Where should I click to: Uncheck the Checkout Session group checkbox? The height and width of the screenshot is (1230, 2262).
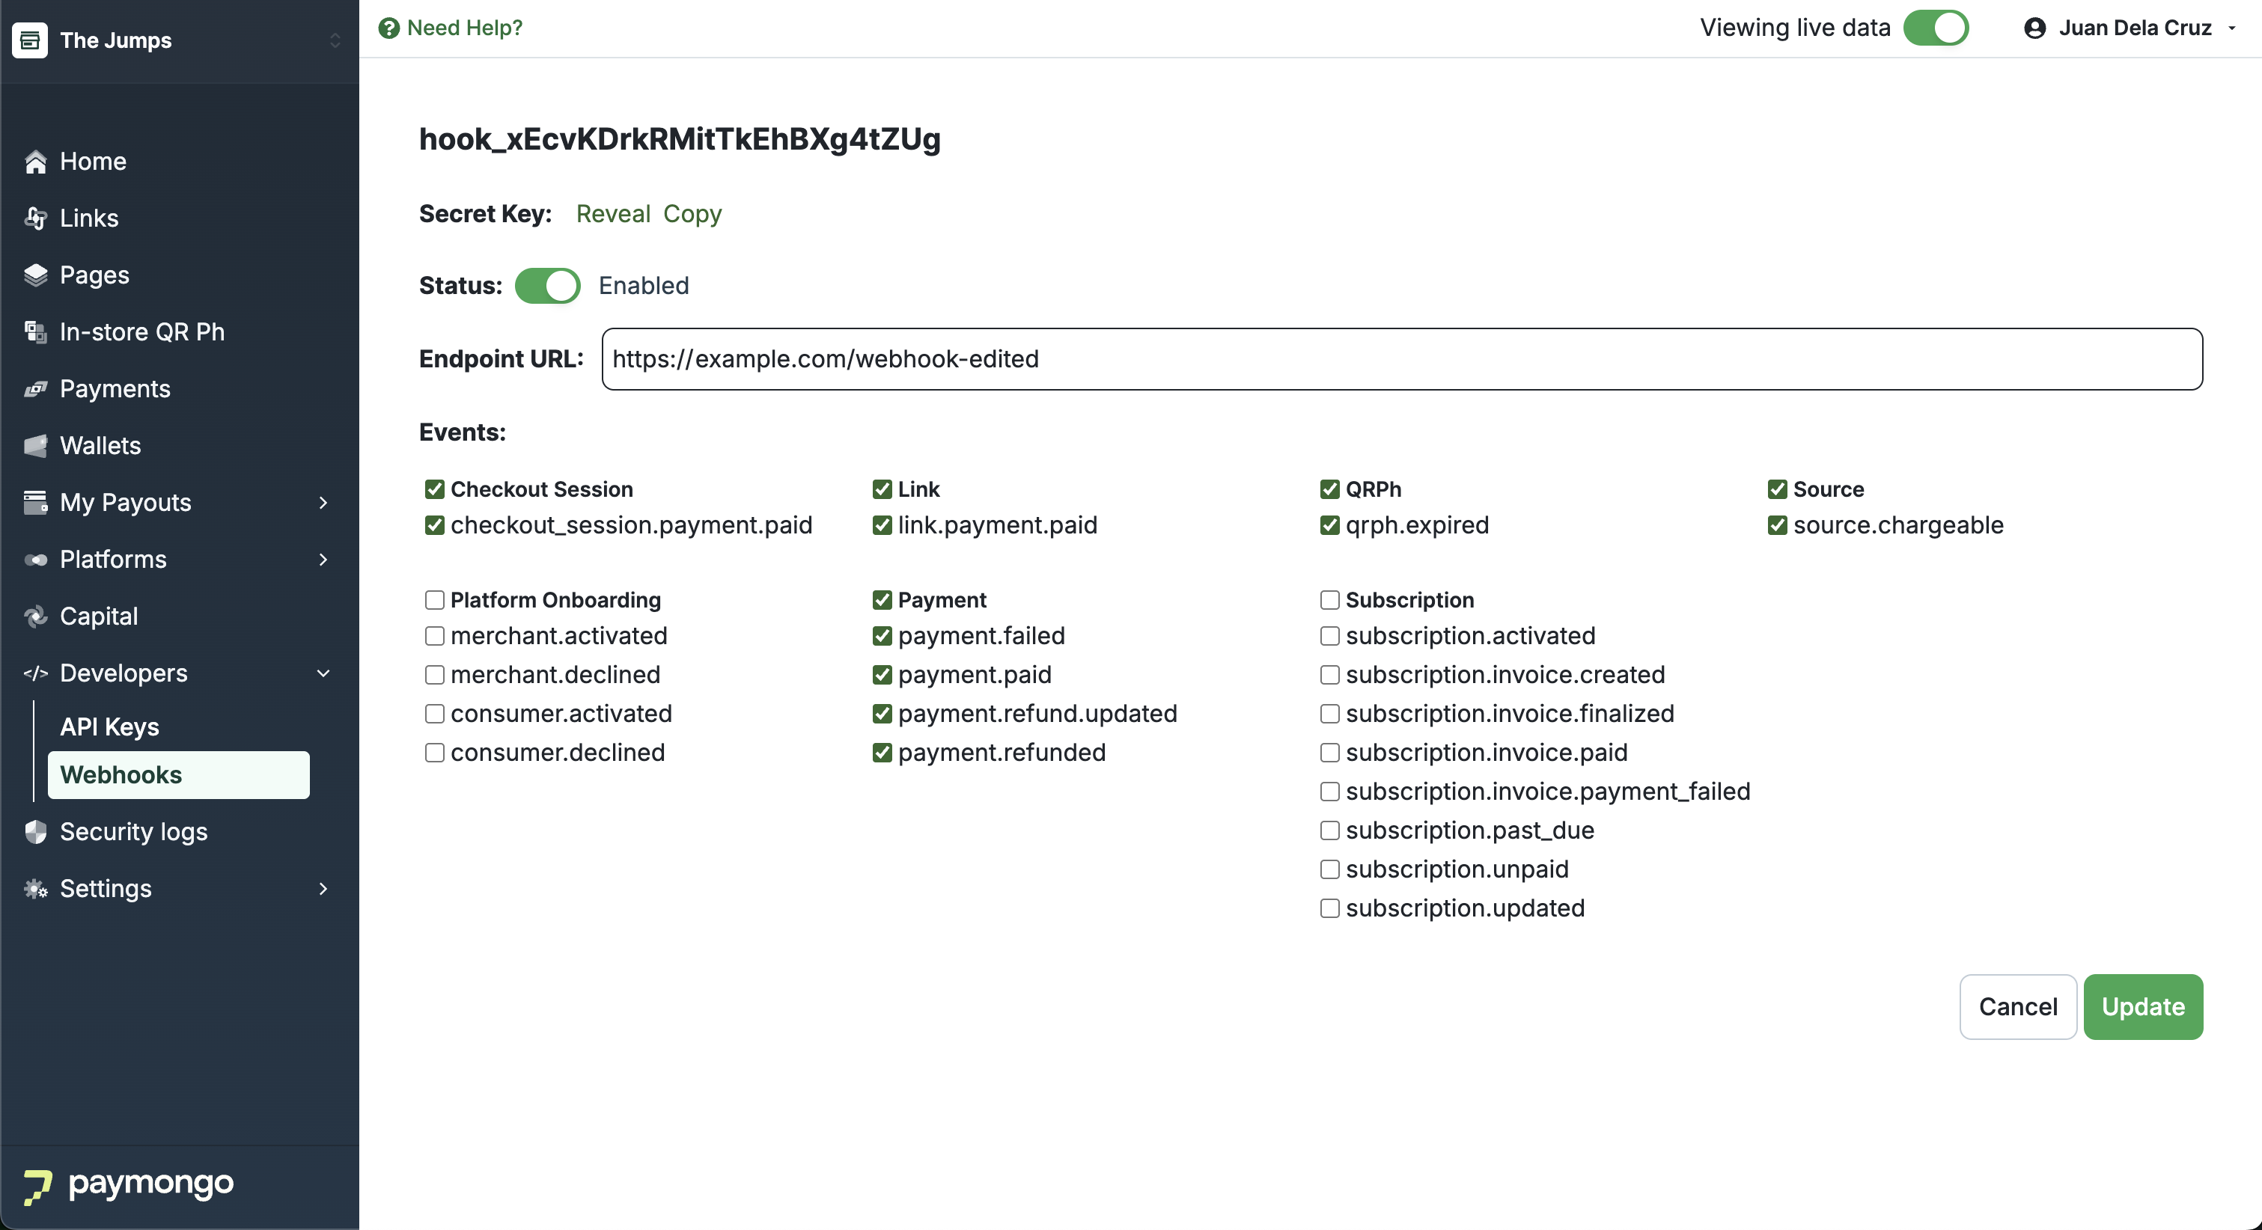tap(435, 490)
